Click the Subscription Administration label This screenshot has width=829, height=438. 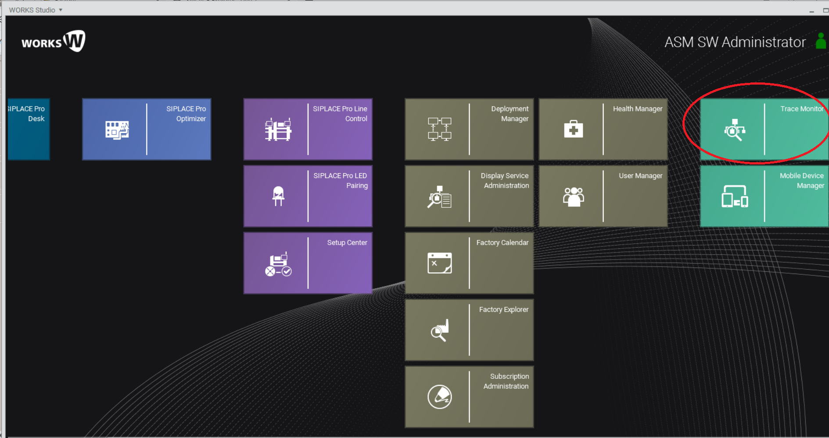click(x=506, y=381)
